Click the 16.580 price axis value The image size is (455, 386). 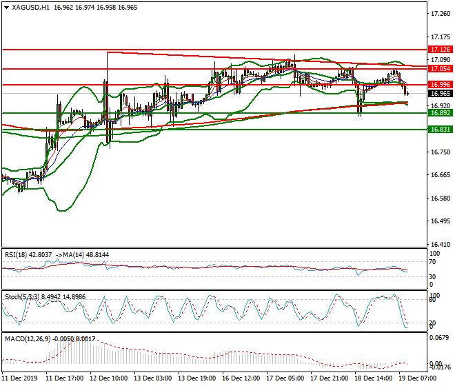click(x=441, y=199)
